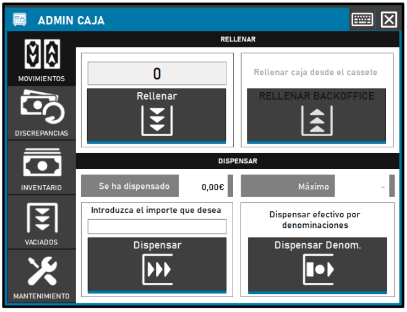Click the Máximo label
Viewport: 407px width, 312px height.
pos(315,186)
